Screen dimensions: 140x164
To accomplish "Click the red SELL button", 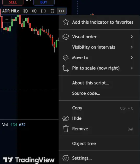I will [13, 2].
